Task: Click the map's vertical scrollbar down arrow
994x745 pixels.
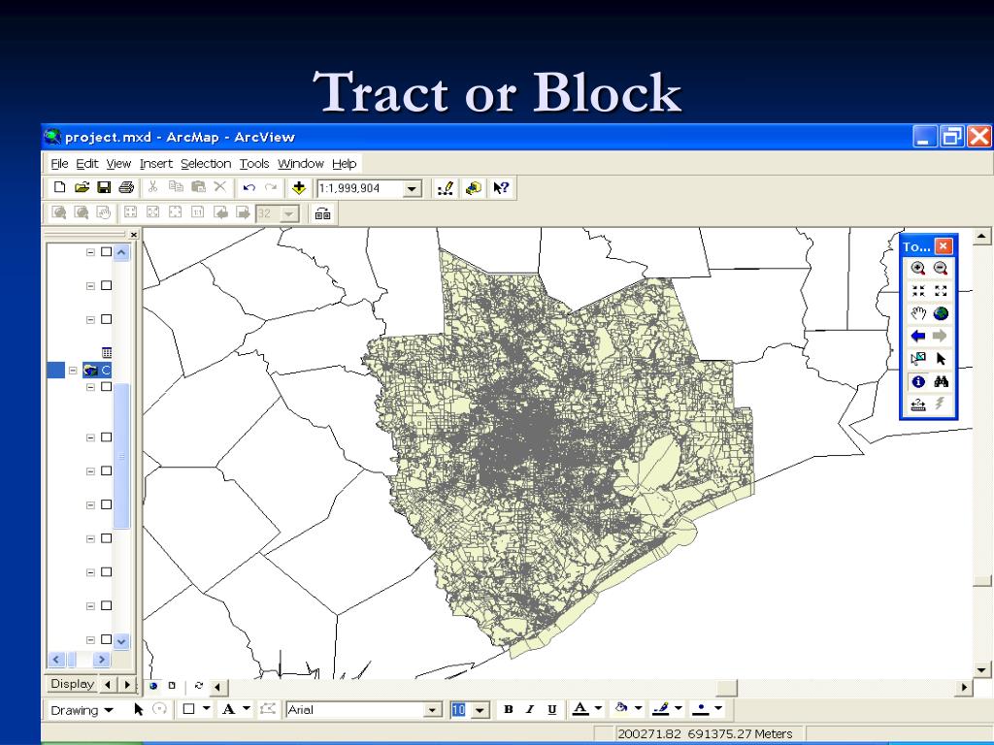Action: tap(982, 669)
